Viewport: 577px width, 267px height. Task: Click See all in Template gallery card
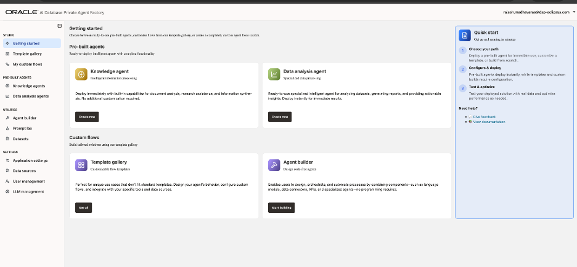coord(84,208)
